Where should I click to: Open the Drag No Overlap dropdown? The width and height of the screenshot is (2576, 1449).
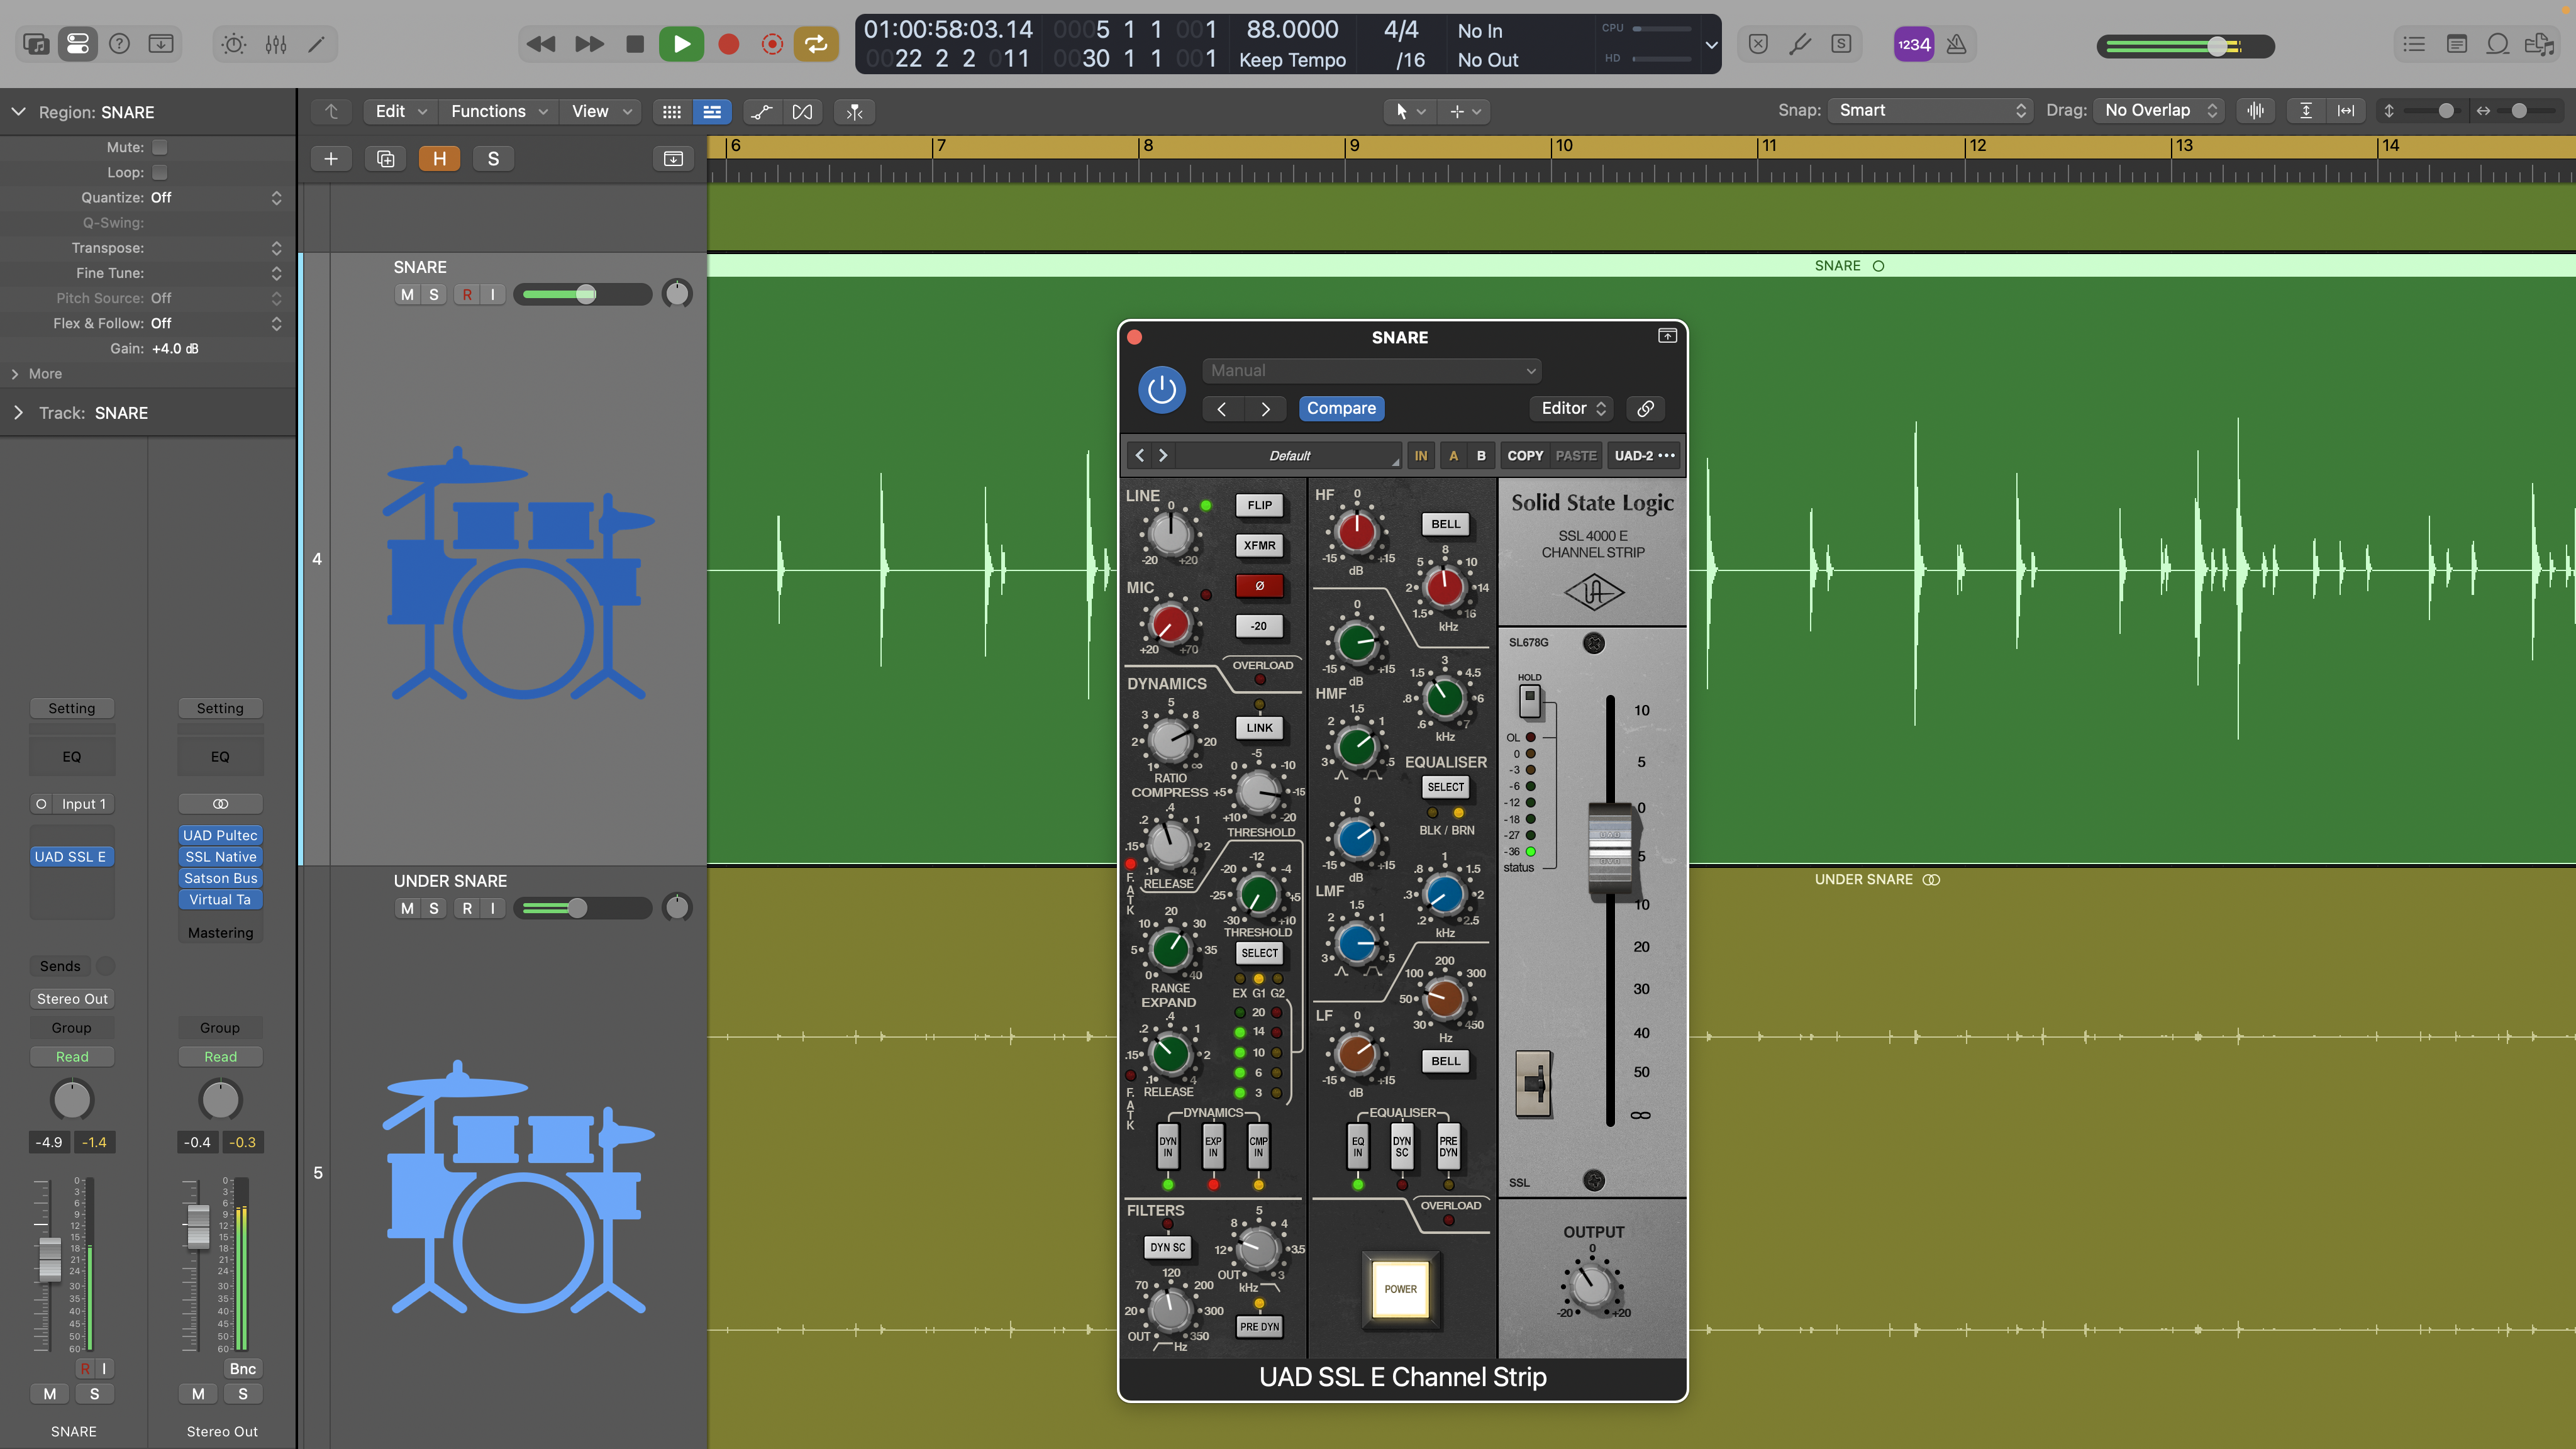coord(2158,110)
